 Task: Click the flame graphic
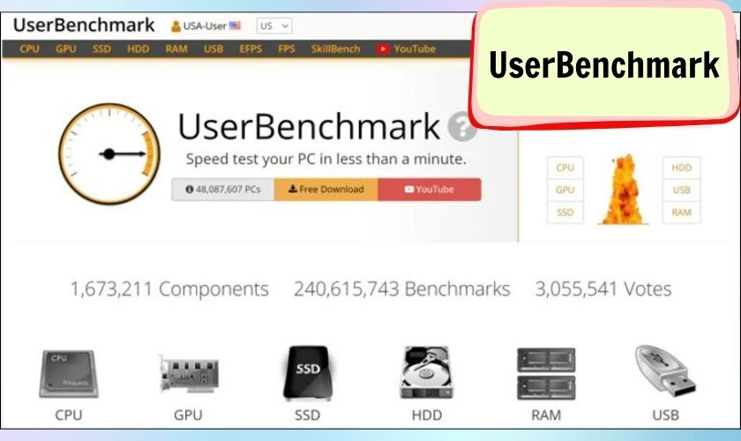click(624, 189)
